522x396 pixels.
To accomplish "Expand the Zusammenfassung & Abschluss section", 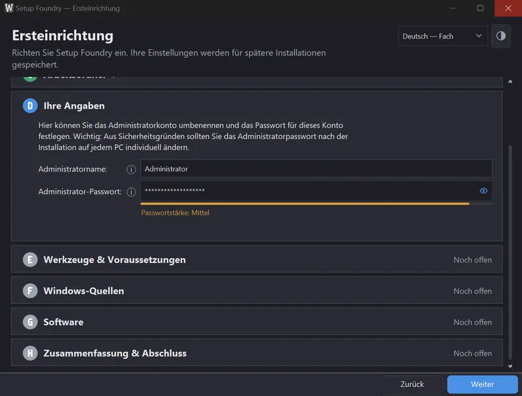I will point(256,352).
